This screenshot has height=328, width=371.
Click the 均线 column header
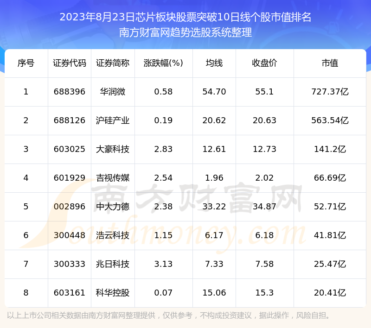pos(214,63)
